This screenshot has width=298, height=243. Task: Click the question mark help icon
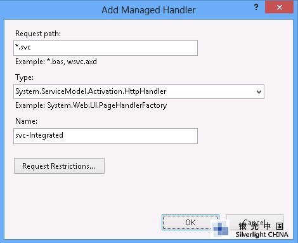pyautogui.click(x=256, y=8)
